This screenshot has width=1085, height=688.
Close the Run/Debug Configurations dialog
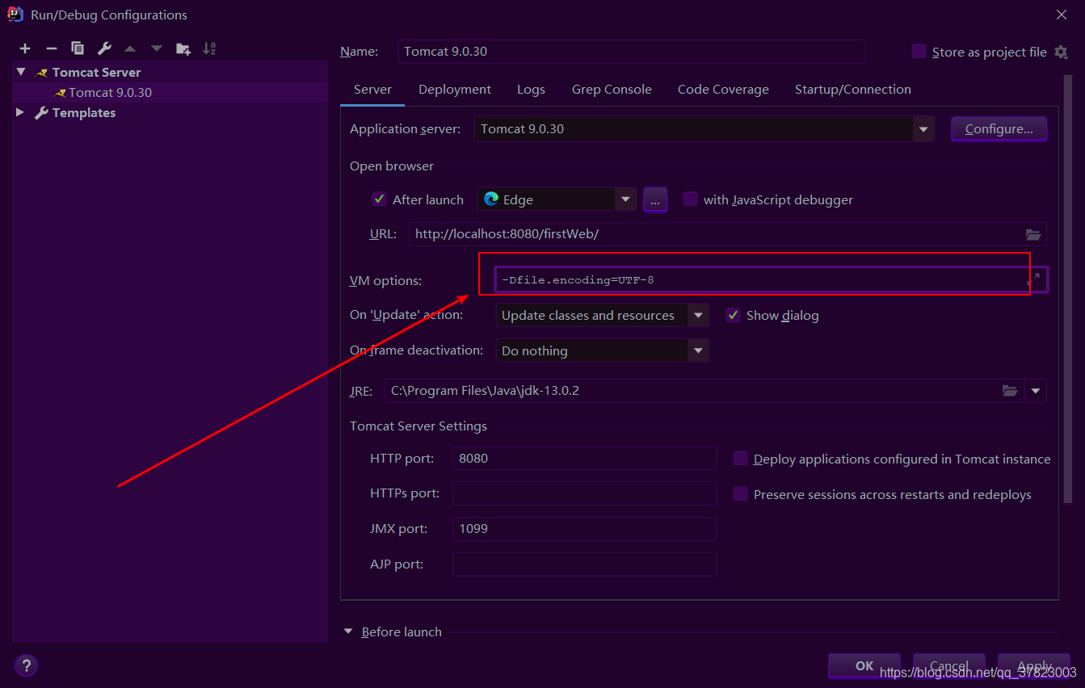coord(1062,15)
